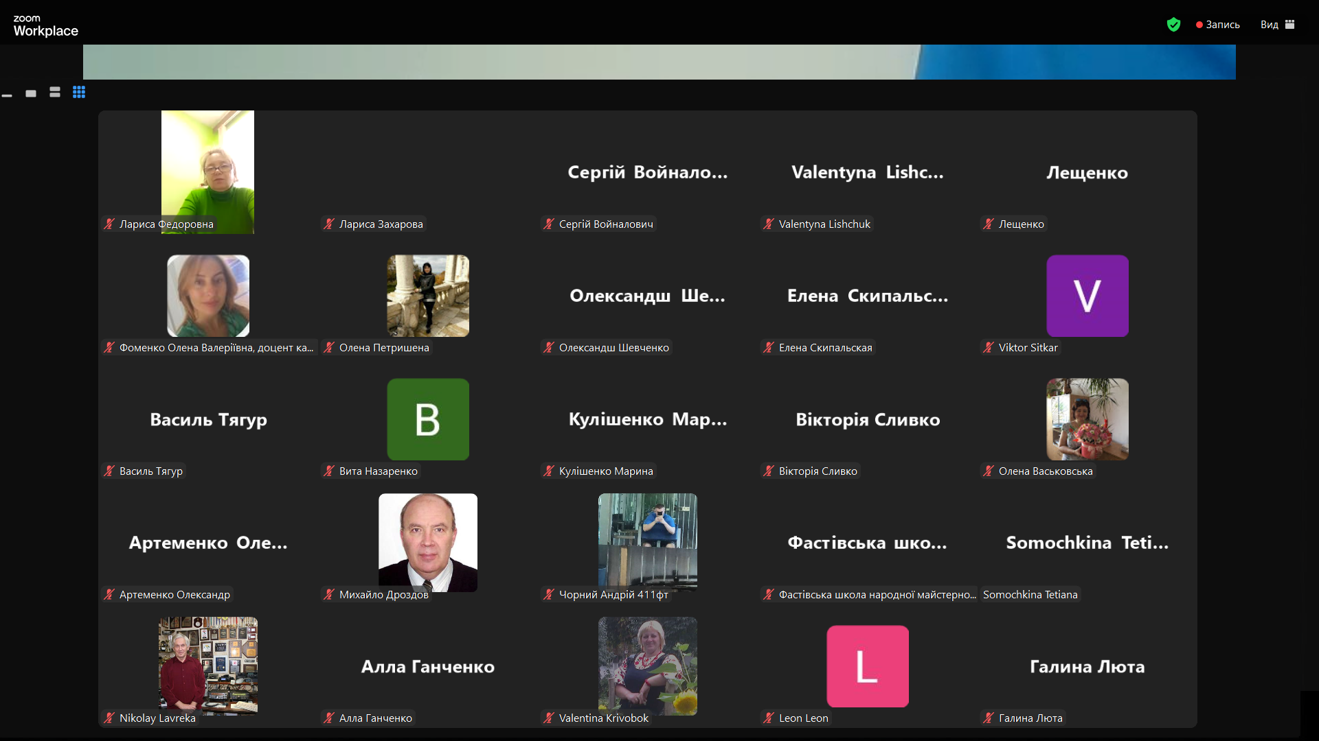Click muted mic icon beside Алла Ганченко
The height and width of the screenshot is (741, 1319).
(329, 718)
